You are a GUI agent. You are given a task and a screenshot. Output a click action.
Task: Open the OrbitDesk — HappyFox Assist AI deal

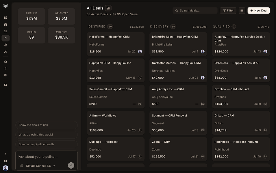[241, 70]
